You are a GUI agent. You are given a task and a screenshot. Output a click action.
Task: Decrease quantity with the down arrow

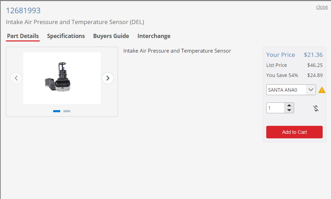[289, 110]
